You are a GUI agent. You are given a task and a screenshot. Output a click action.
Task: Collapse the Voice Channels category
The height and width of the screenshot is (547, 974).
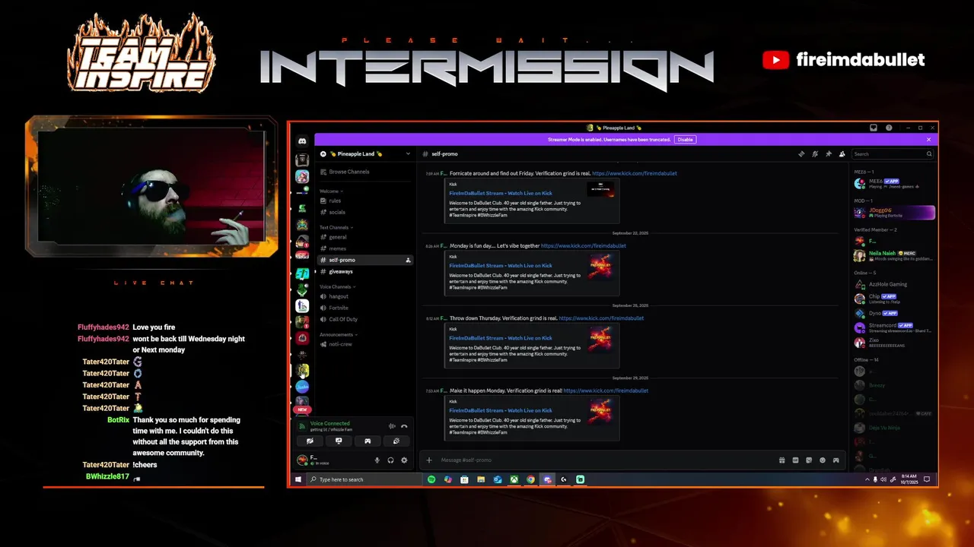point(338,286)
